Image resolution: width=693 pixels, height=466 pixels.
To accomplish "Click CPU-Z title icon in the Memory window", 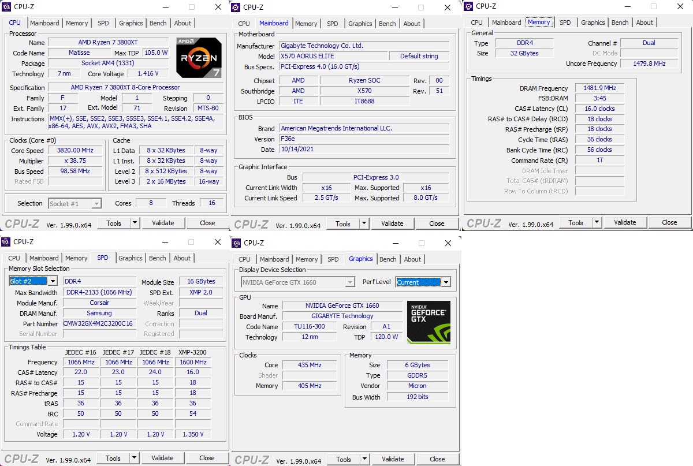I will 469,6.
